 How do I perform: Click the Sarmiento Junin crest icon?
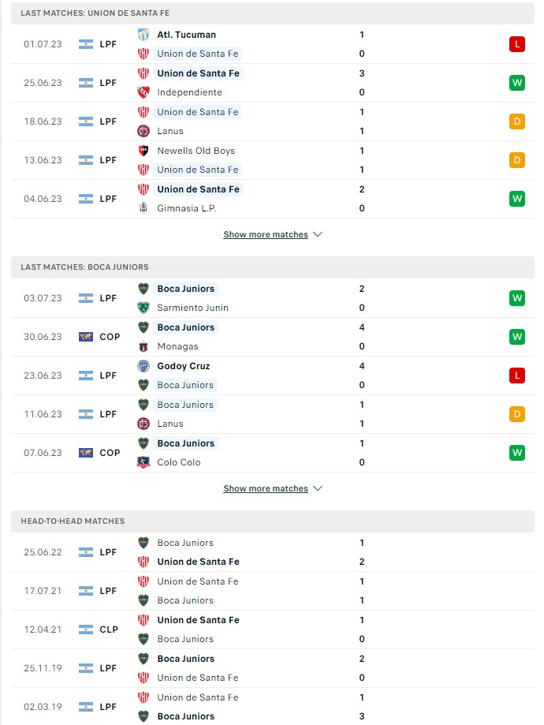143,308
